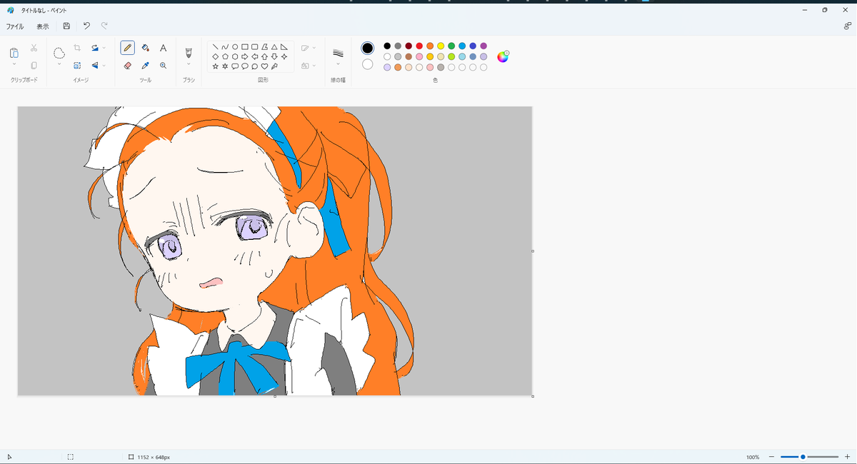Click the Redo arrow
This screenshot has width=857, height=464.
pos(104,26)
